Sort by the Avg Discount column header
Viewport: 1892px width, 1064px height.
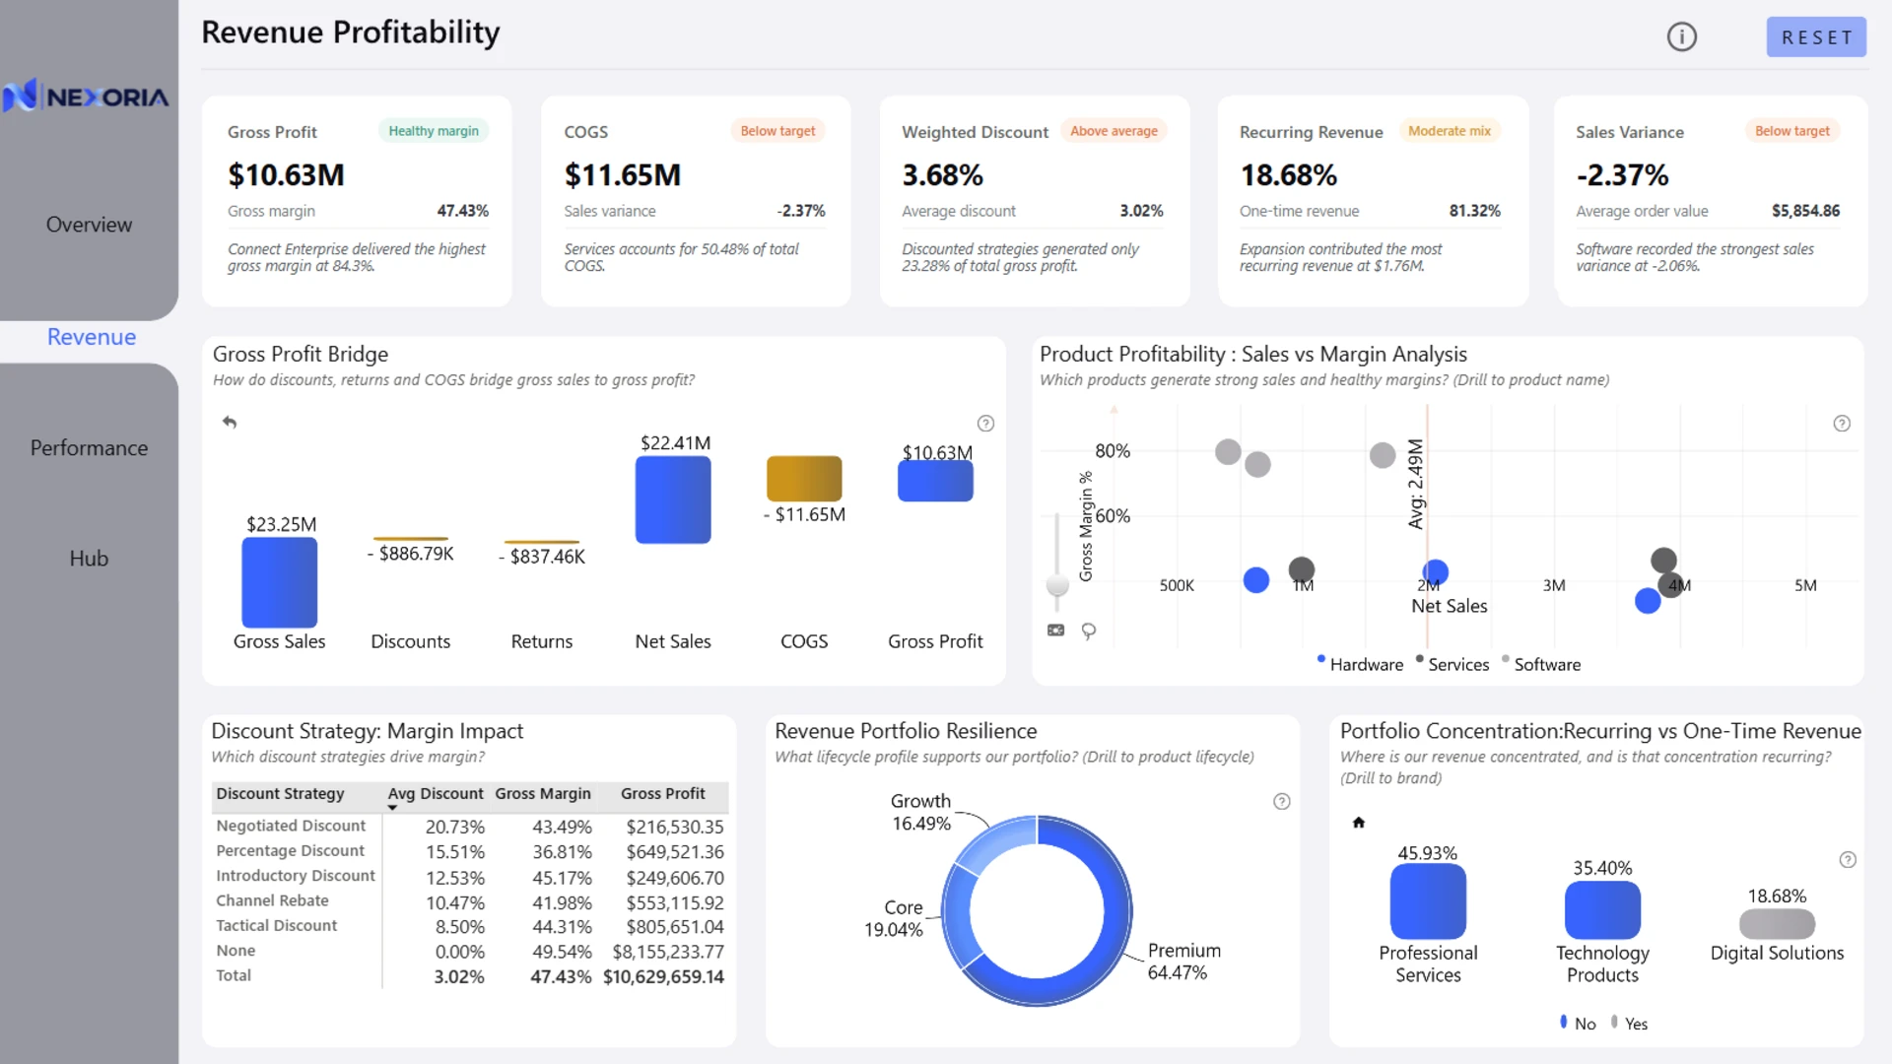(435, 794)
